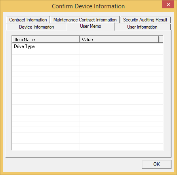Click the Value column header

[x=119, y=40]
